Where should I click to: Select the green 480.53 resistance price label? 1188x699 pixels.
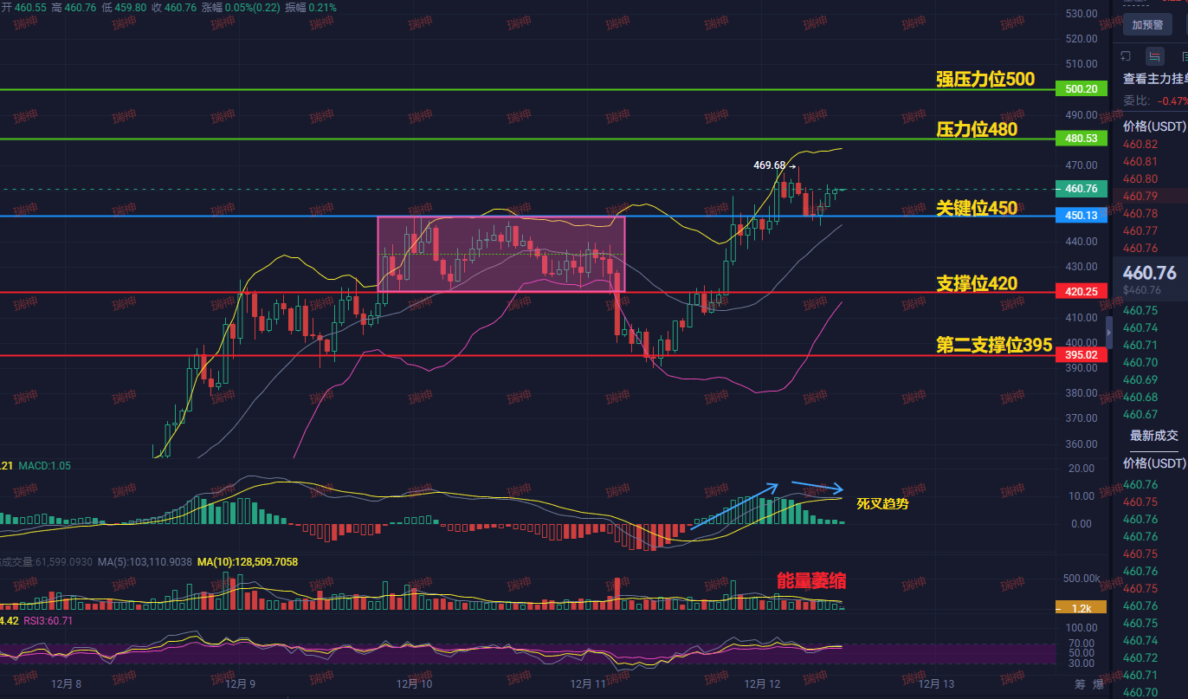point(1082,139)
